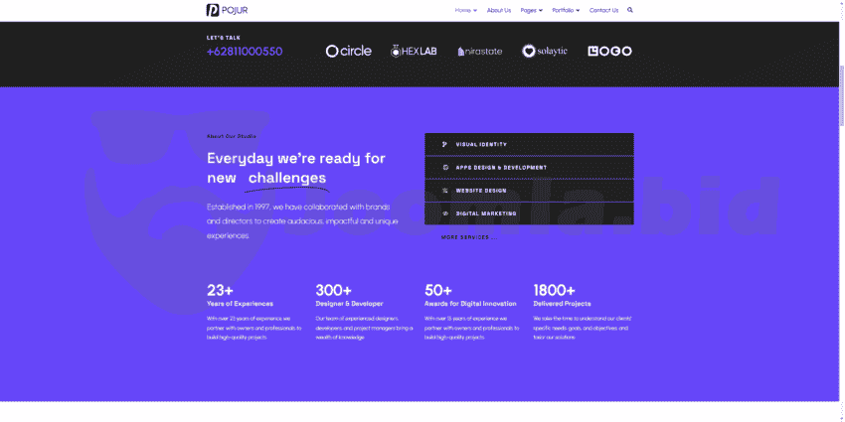845x422 pixels.
Task: Click the HexLab brand logo
Action: click(x=414, y=51)
